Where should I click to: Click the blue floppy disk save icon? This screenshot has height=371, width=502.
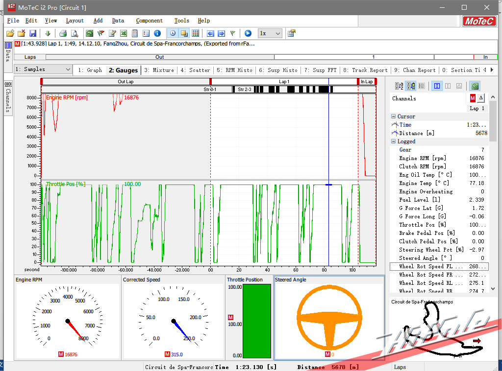[33, 33]
